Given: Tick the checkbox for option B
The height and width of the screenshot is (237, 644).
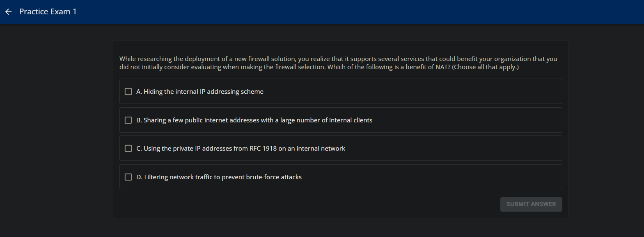Looking at the screenshot, I should click(128, 120).
